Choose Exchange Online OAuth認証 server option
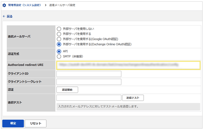This screenshot has height=129, width=203. (59, 44)
